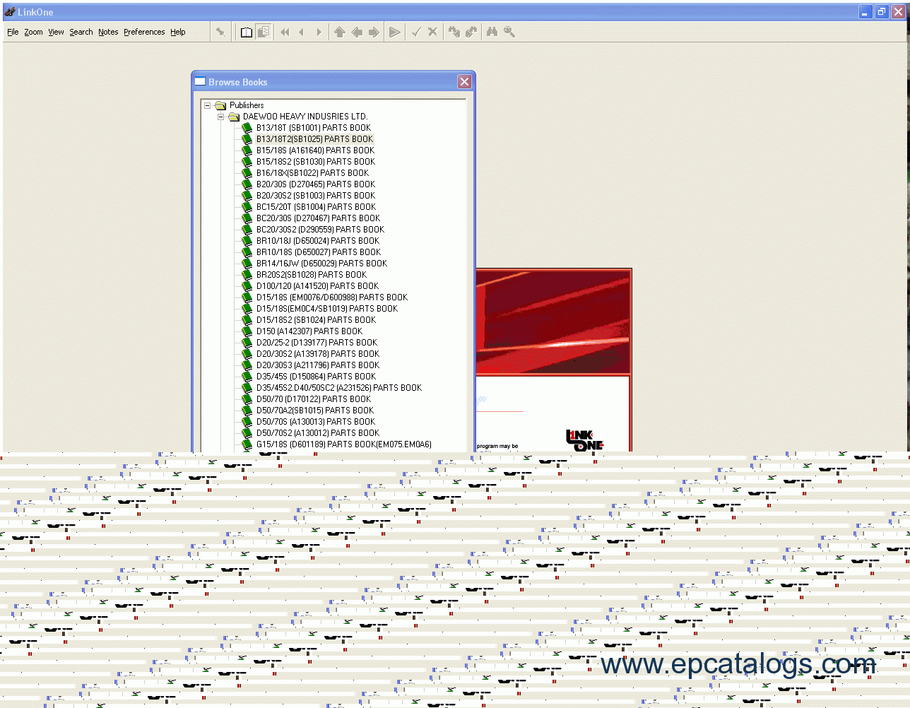Select DAEWOO HEAVY INDUSRIES LTD. folder

point(305,117)
